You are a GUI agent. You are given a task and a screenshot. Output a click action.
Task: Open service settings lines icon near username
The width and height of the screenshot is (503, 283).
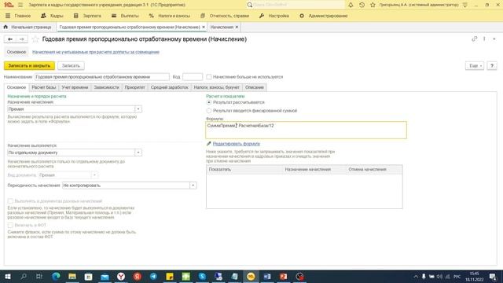pos(465,5)
